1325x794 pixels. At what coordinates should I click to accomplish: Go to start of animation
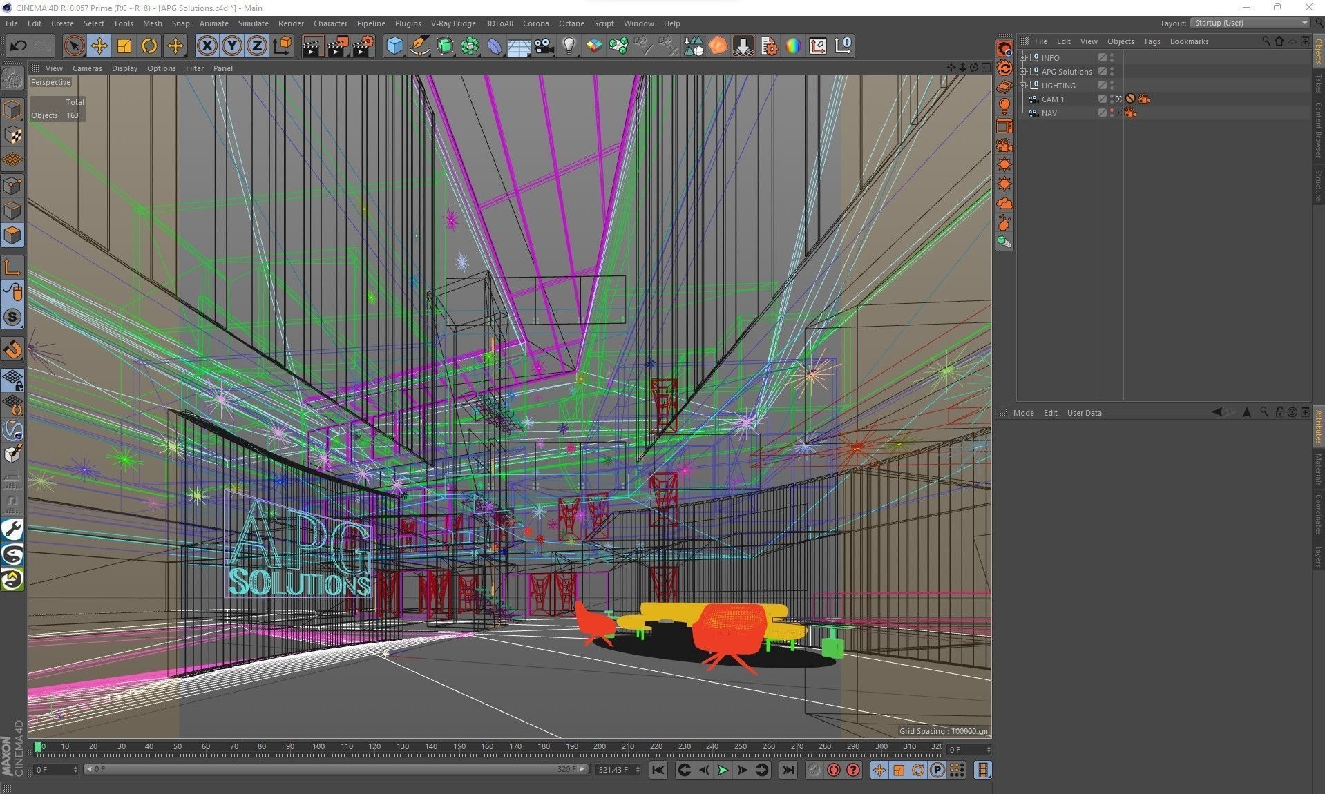(658, 770)
